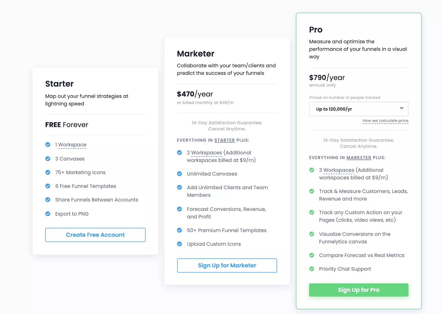Click the chevron arrow in the people-tracked selector

pos(402,109)
